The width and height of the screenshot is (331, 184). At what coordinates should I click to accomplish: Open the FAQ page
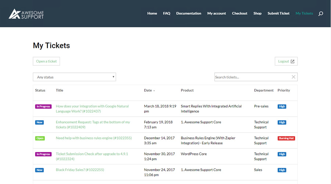click(x=167, y=13)
